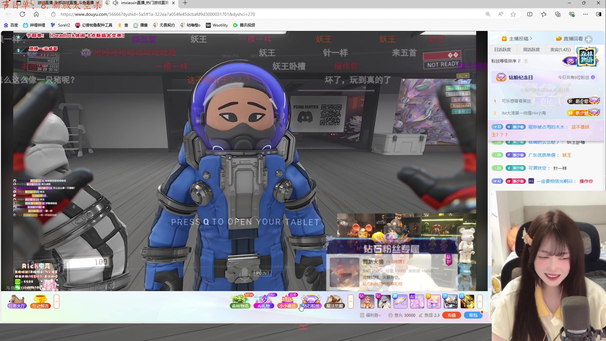Toggle browser split screen view
This screenshot has width=606, height=341.
pos(530,14)
